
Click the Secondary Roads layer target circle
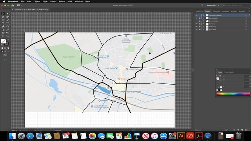tap(246, 15)
